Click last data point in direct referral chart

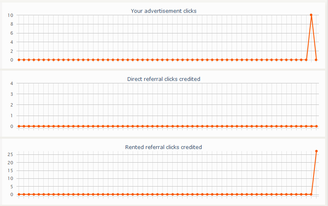coord(316,126)
